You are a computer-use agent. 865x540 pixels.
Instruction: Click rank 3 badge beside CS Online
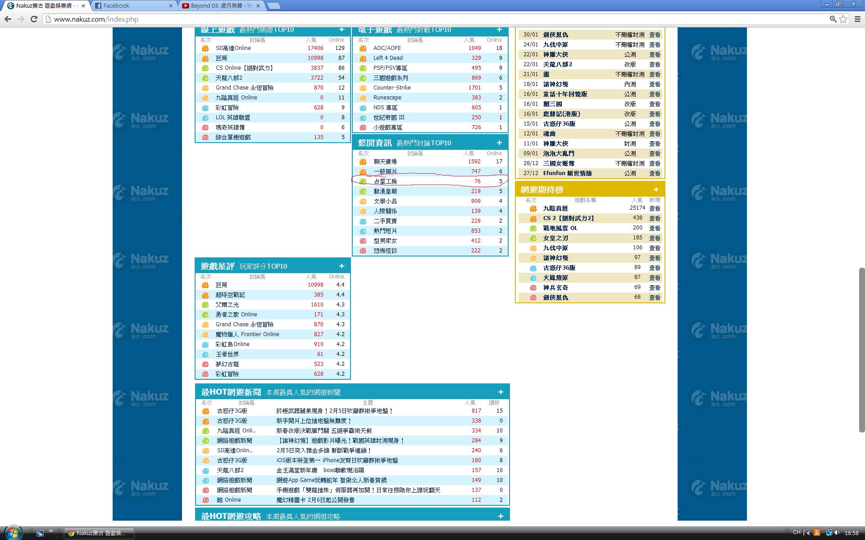coord(205,68)
